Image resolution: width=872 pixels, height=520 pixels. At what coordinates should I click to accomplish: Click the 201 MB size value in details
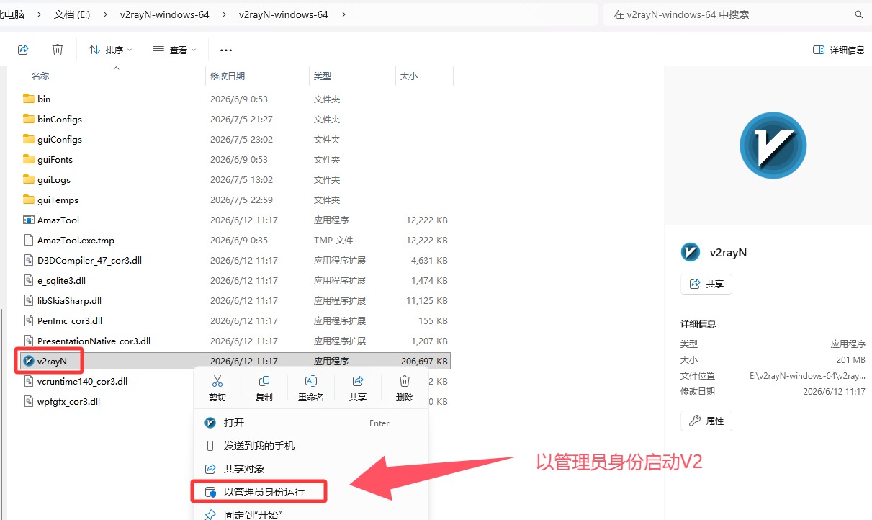pos(850,359)
